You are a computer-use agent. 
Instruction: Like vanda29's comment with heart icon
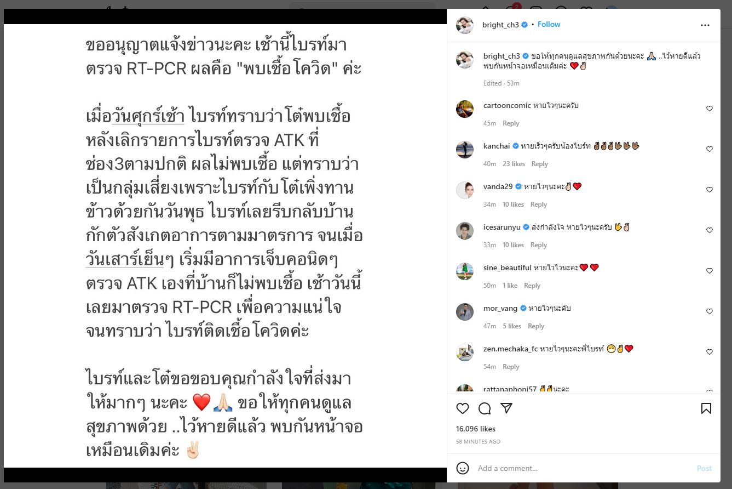pos(710,190)
